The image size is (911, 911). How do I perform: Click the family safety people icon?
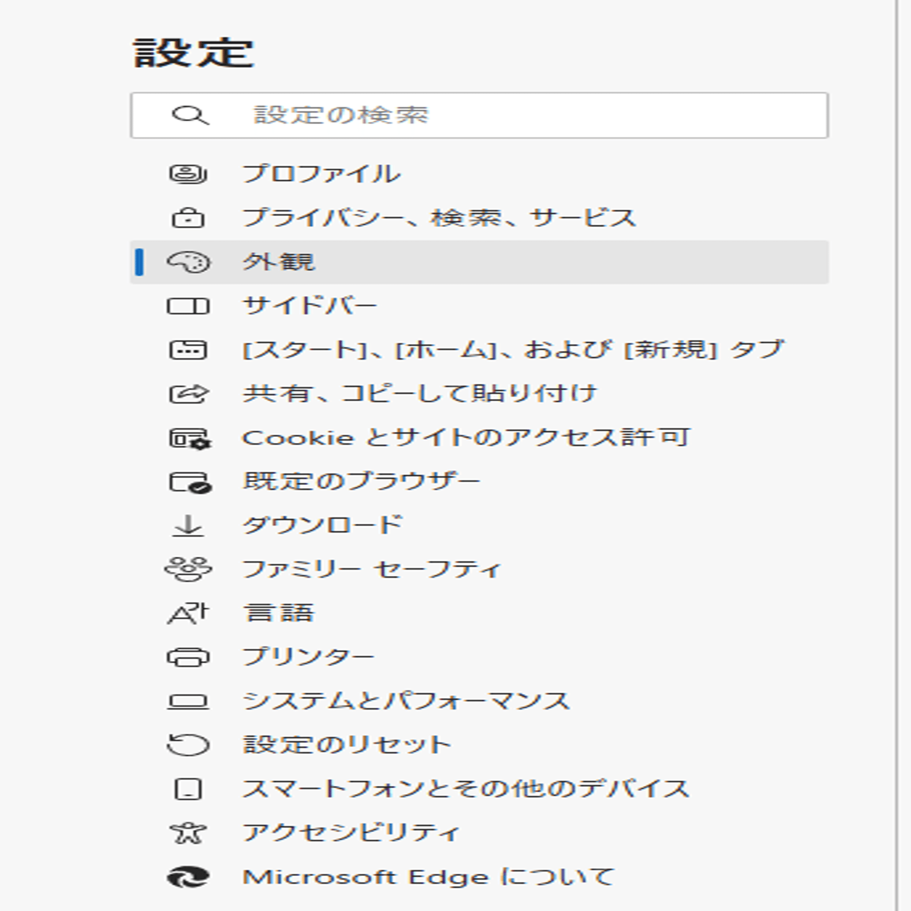(188, 569)
